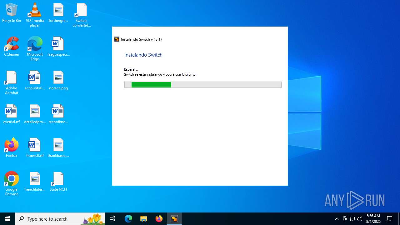Image resolution: width=400 pixels, height=225 pixels.
Task: Open the notifications action center
Action: pyautogui.click(x=390, y=219)
